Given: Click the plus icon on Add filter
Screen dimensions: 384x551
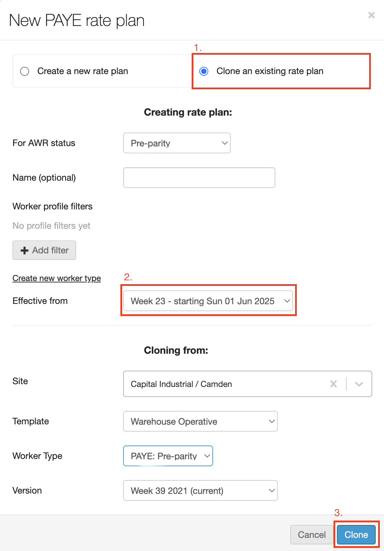Looking at the screenshot, I should (x=24, y=251).
